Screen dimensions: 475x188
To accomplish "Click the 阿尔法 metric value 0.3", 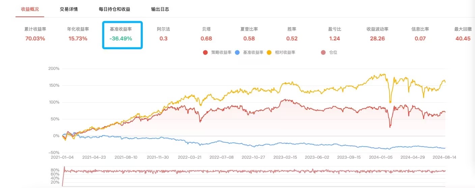I will click(164, 38).
